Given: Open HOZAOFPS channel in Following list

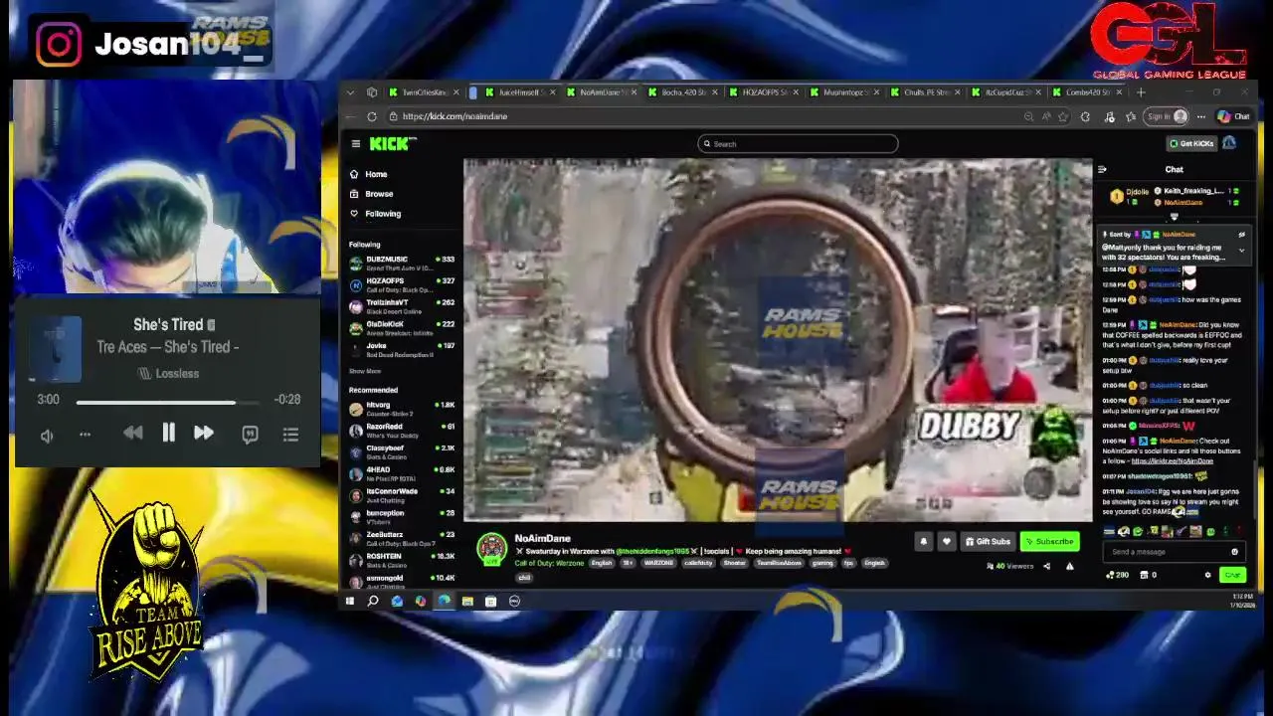Looking at the screenshot, I should (402, 285).
